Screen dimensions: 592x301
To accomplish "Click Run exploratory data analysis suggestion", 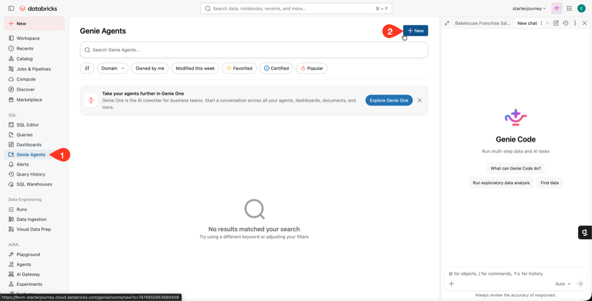I will click(x=501, y=183).
